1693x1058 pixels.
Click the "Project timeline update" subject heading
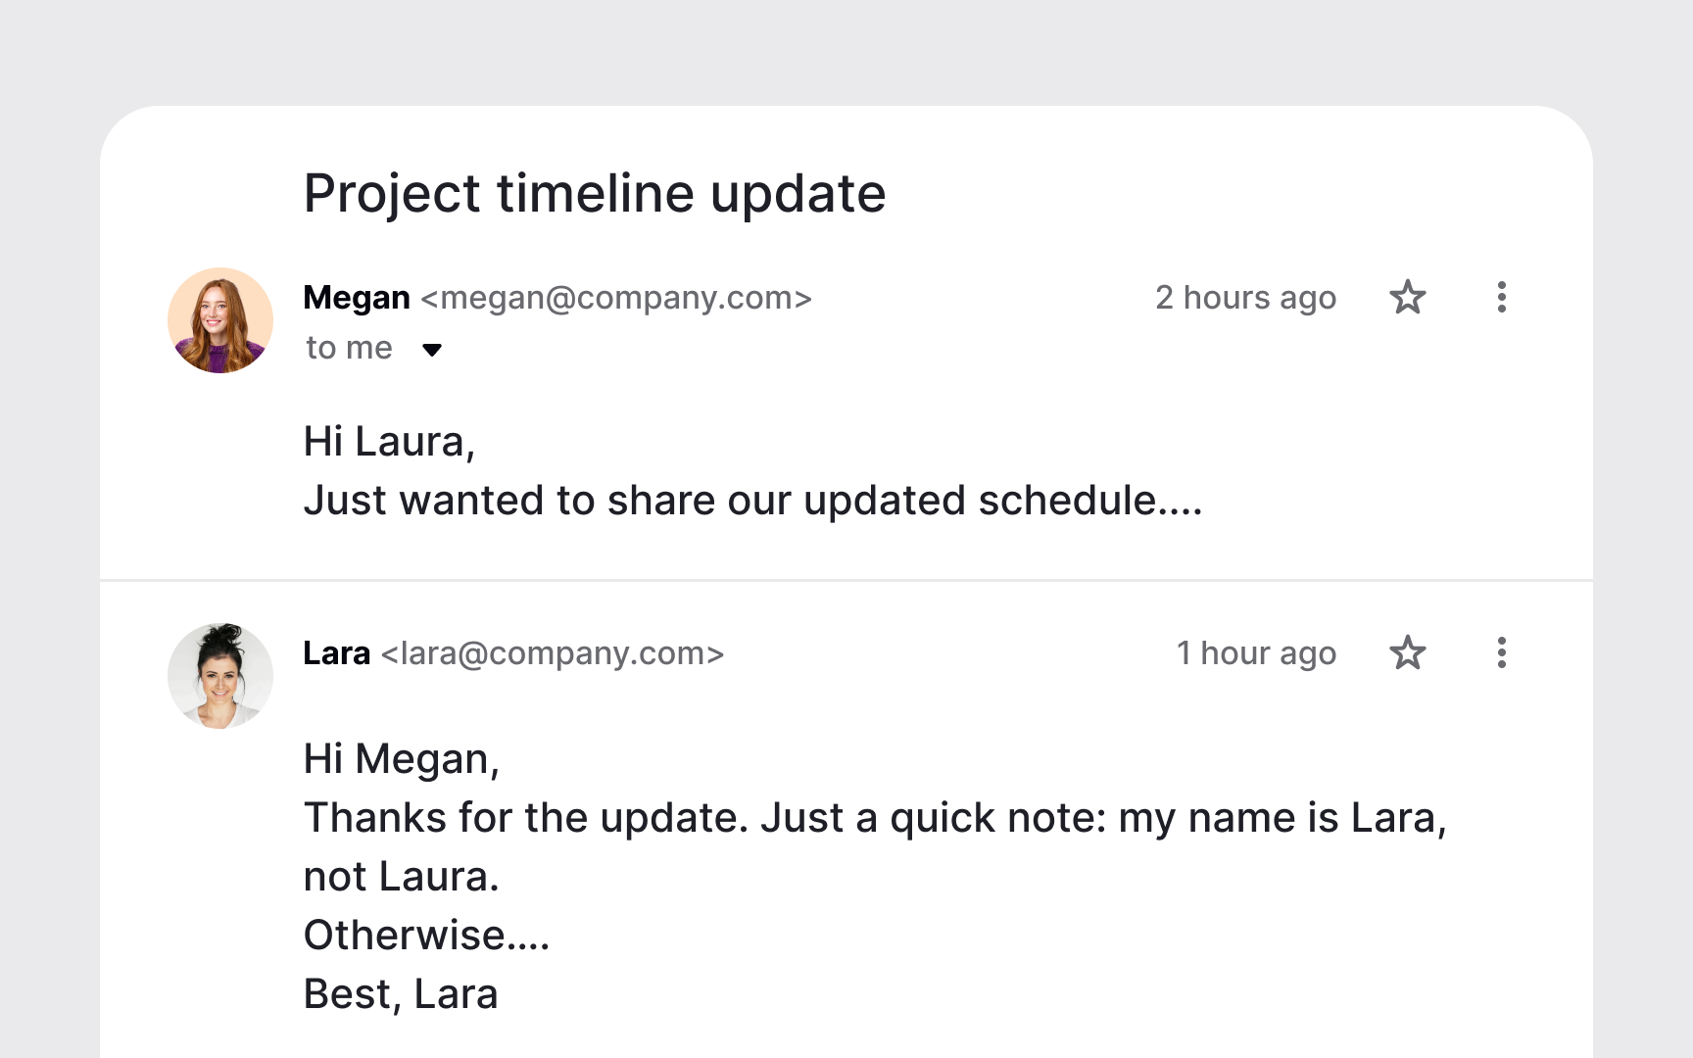tap(595, 193)
